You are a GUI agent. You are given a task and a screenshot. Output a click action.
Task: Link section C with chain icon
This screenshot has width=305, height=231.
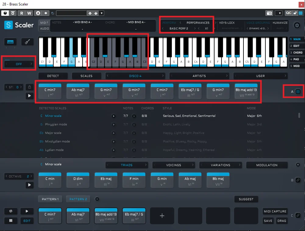click(x=298, y=215)
